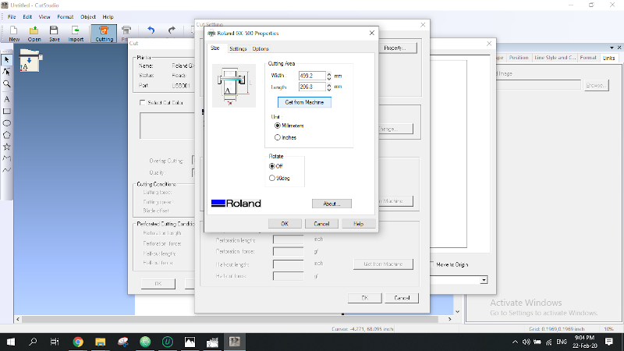Open File Explorer from the taskbar
The height and width of the screenshot is (351, 624).
tap(101, 342)
